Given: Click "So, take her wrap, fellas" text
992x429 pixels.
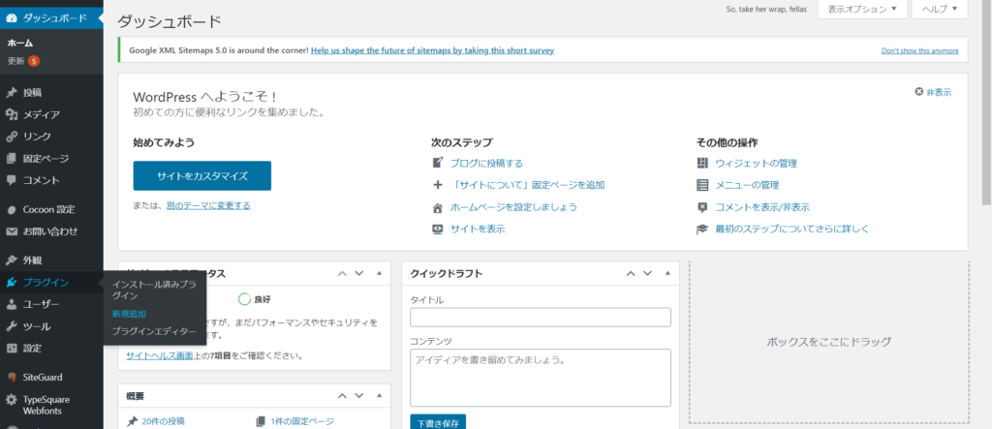Looking at the screenshot, I should click(767, 10).
